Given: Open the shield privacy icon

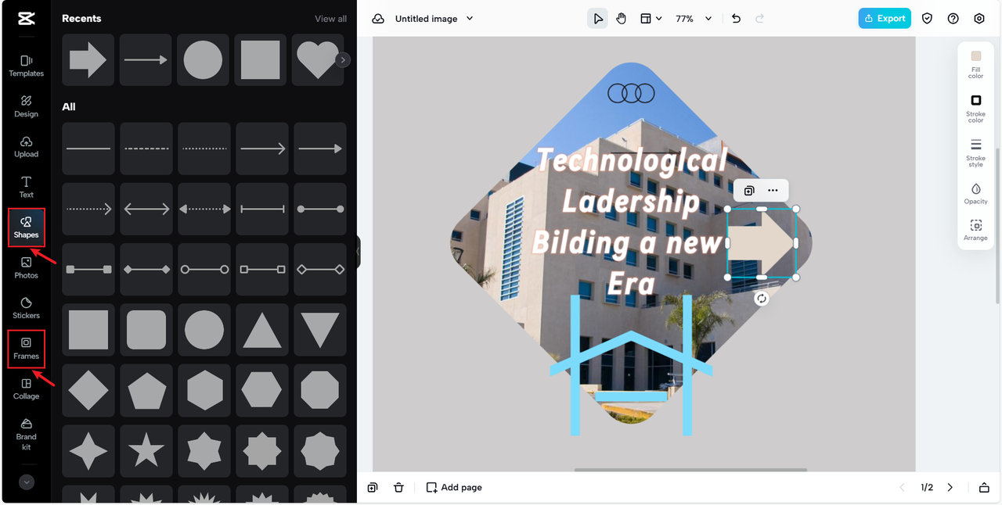Looking at the screenshot, I should pos(928,19).
